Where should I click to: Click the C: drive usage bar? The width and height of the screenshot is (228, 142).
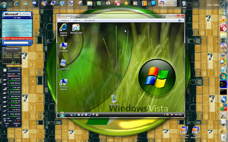14,81
